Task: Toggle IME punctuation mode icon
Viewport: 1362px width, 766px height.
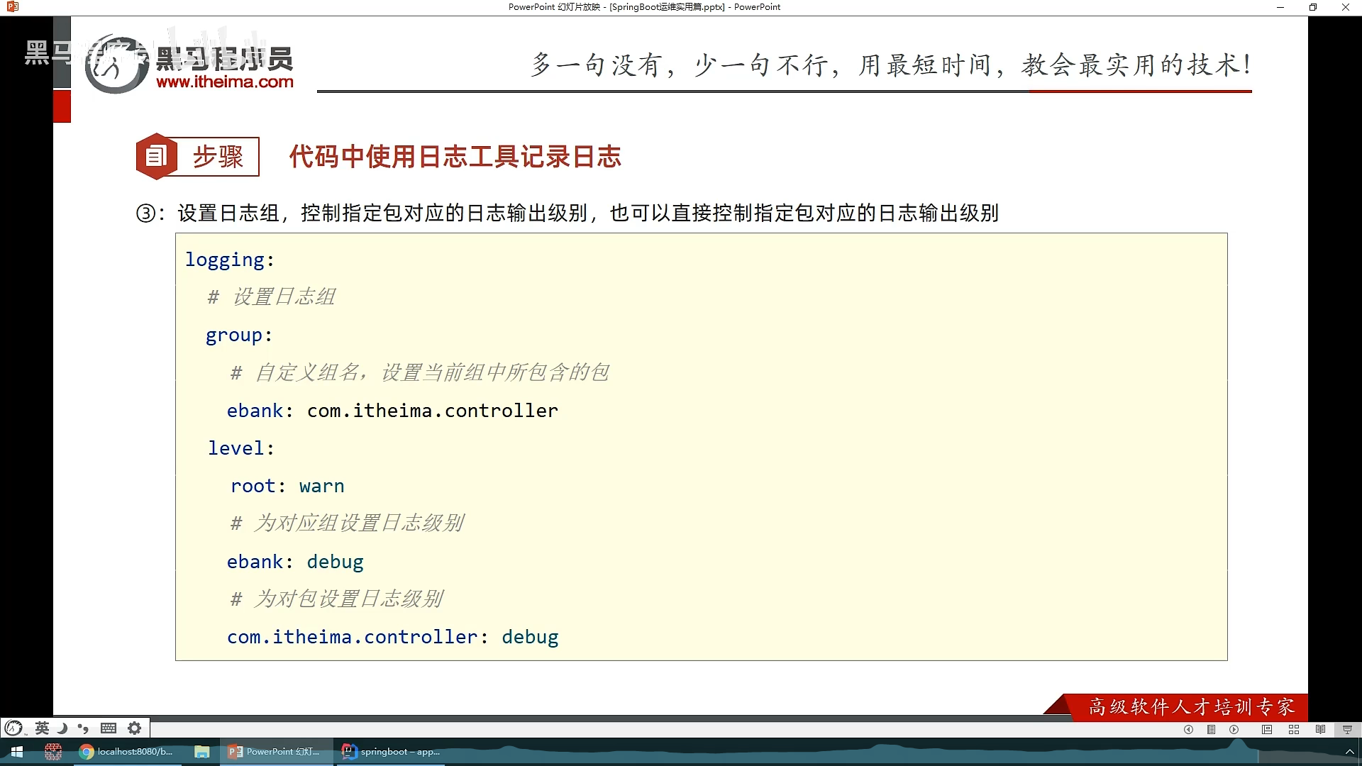Action: click(84, 728)
